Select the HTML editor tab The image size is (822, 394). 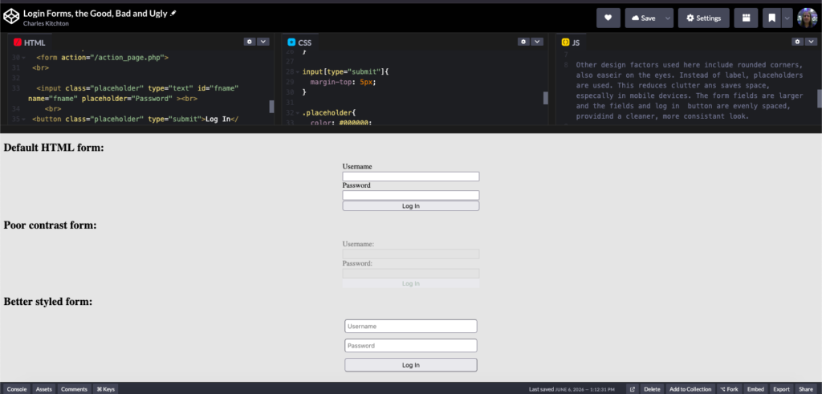(x=30, y=43)
